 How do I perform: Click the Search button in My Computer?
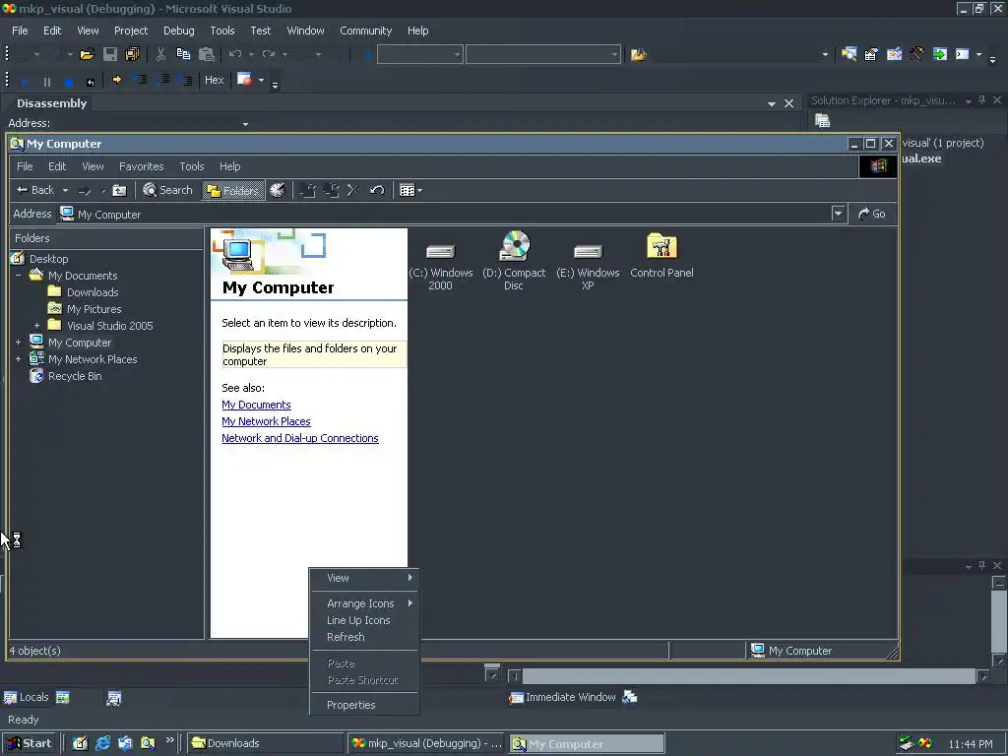tap(167, 190)
